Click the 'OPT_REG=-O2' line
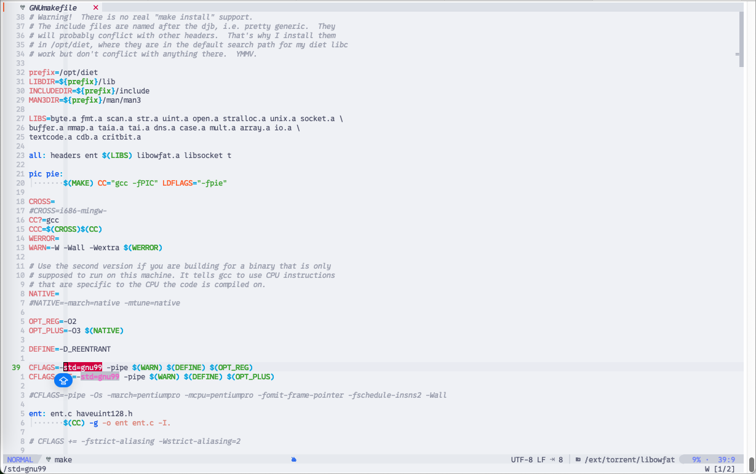Viewport: 756px width, 474px height. tap(52, 322)
